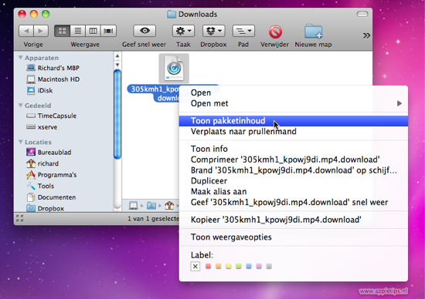Screen dimensions: 425x299
Task: Choose Brand '305kmh1_kpowj9di.mp4.download' op schijf
Action: click(x=294, y=170)
